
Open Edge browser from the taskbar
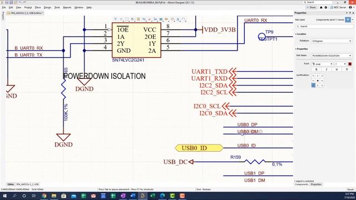coord(162,196)
